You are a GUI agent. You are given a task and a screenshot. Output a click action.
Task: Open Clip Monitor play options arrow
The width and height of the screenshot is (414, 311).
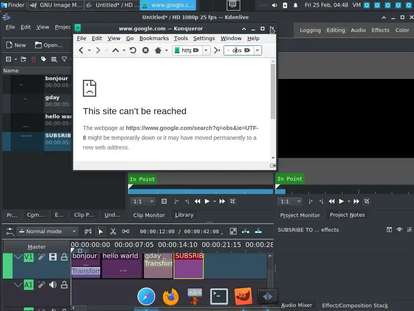click(214, 202)
